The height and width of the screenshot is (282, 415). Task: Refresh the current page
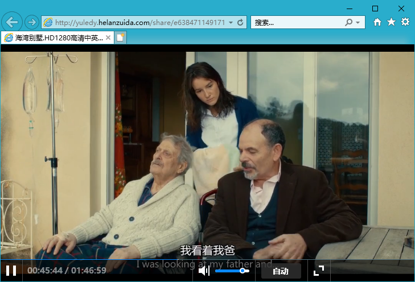pos(240,22)
